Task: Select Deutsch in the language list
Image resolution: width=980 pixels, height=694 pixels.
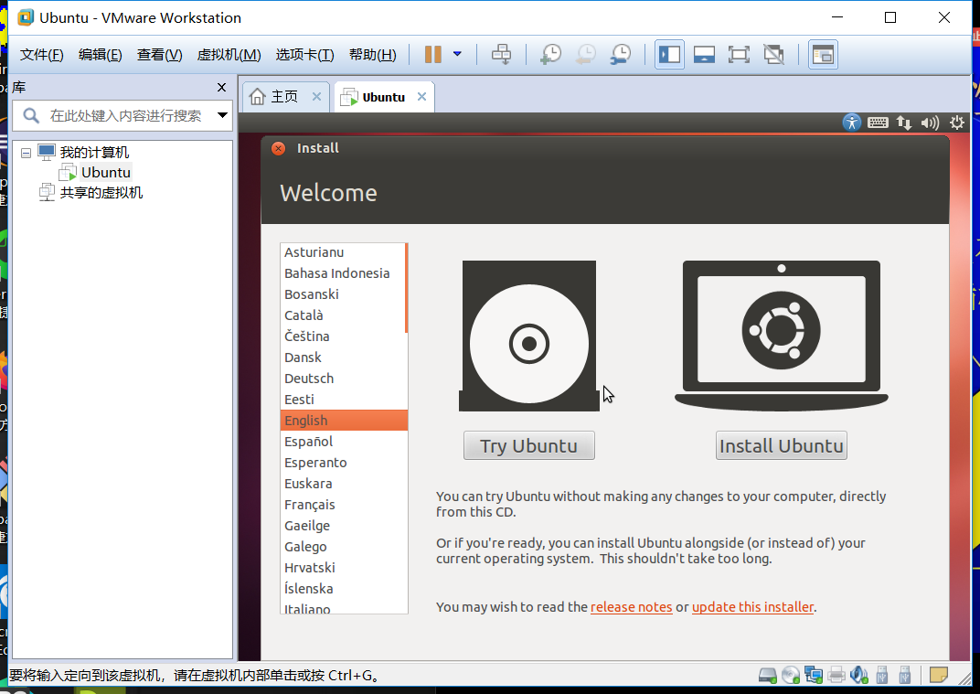Action: tap(343, 379)
